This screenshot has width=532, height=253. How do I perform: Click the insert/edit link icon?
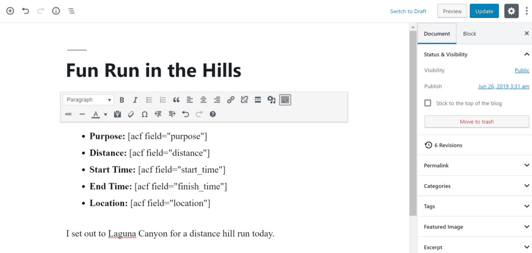click(231, 100)
